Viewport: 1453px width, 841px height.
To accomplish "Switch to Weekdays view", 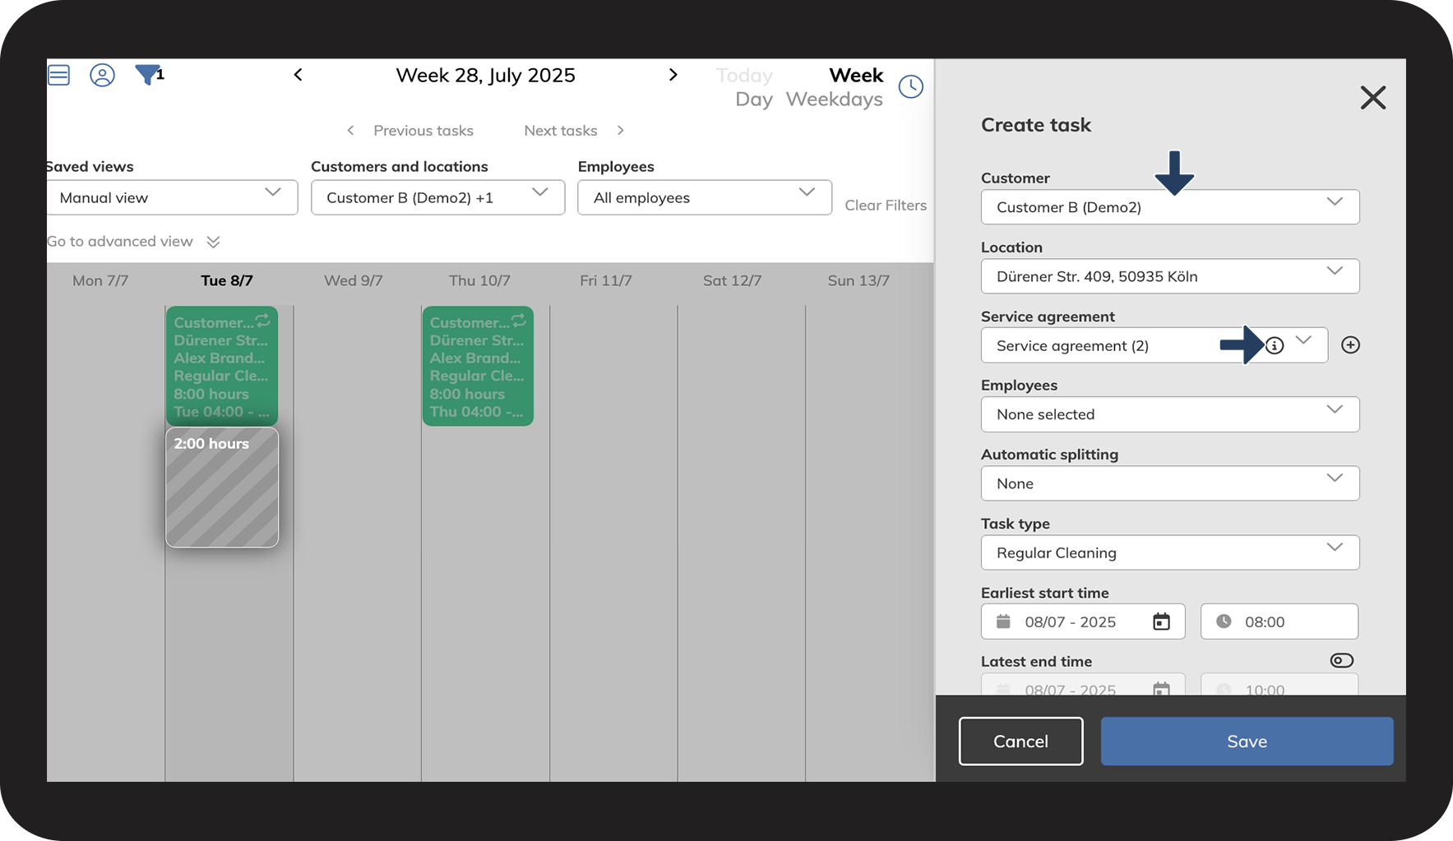I will pos(835,99).
